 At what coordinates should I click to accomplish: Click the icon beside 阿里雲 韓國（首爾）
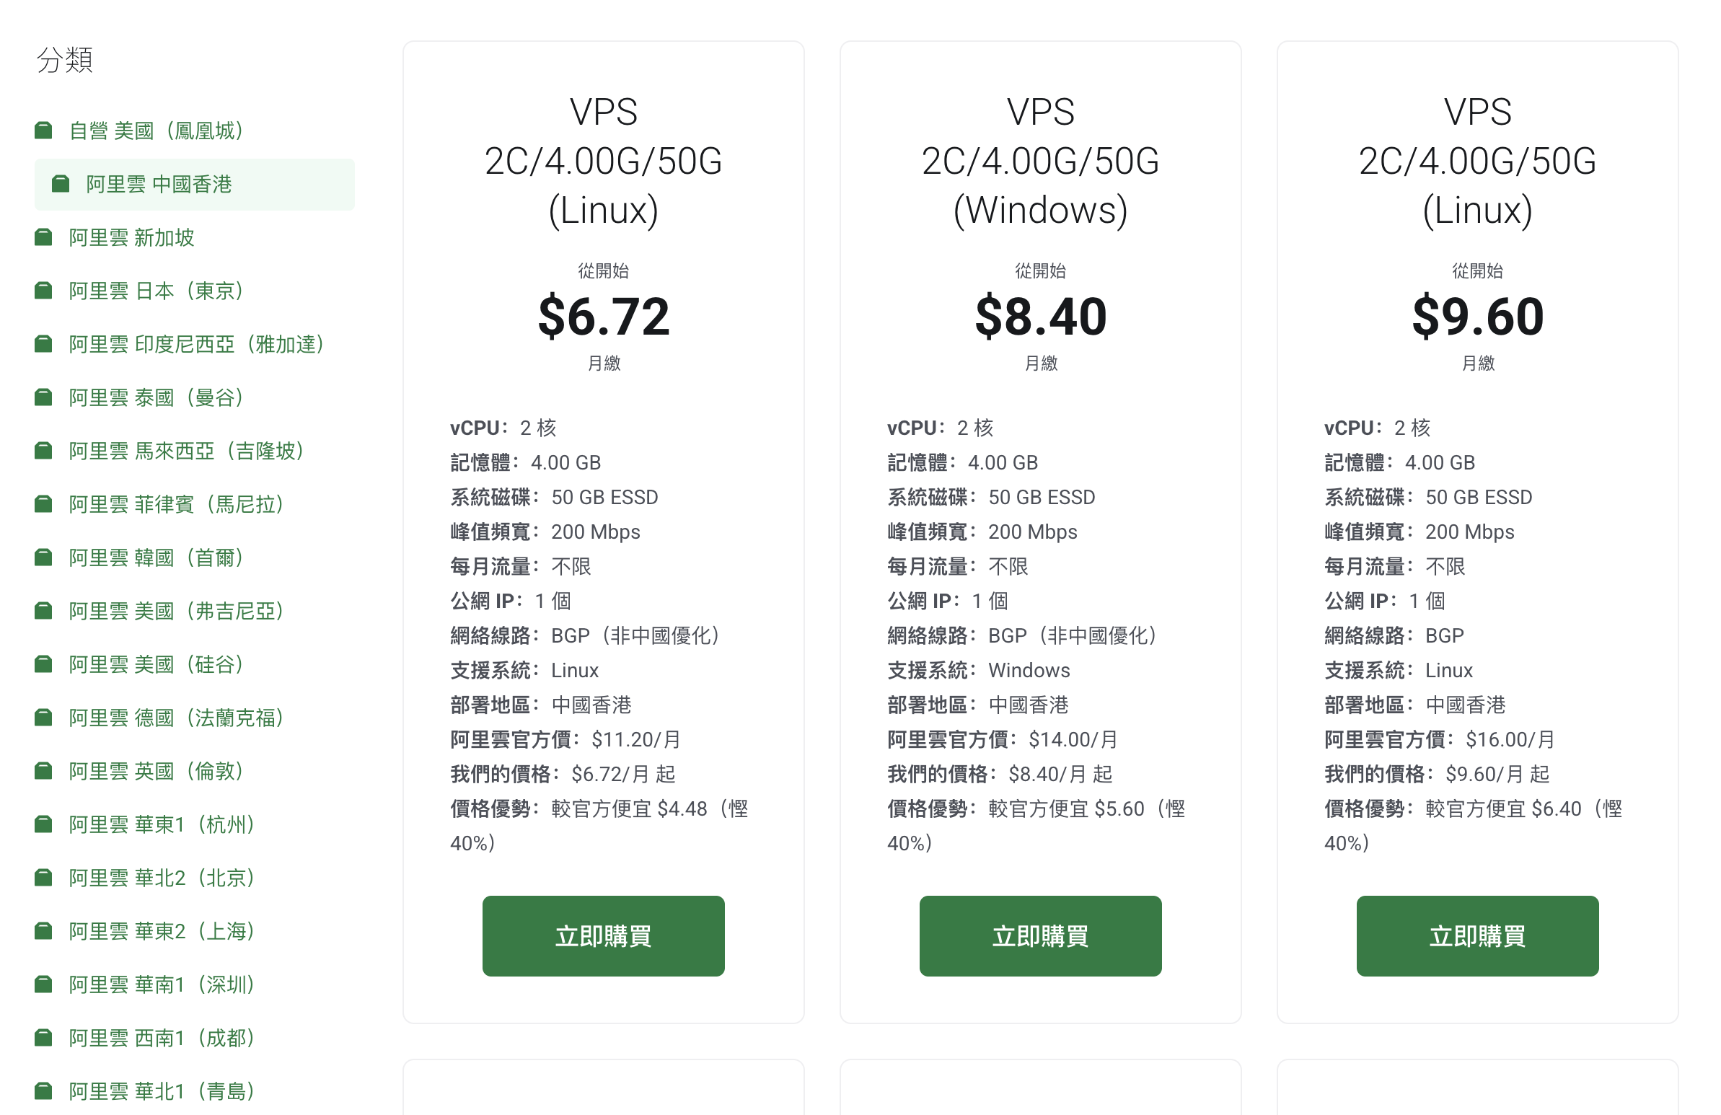pyautogui.click(x=43, y=557)
